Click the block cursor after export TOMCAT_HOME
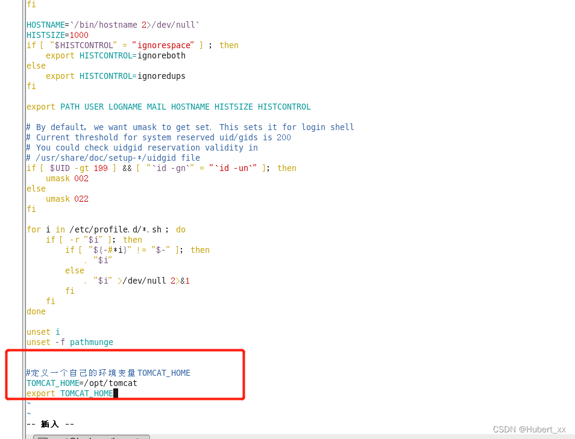 pos(116,394)
